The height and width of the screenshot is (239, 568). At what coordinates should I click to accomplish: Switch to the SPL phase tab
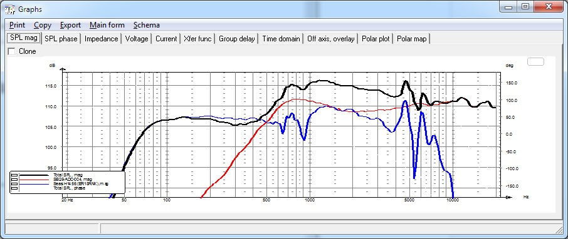tap(61, 39)
